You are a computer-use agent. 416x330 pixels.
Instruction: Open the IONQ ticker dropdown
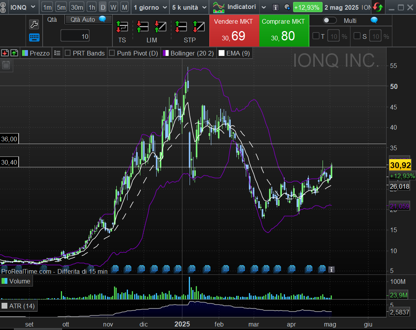33,7
